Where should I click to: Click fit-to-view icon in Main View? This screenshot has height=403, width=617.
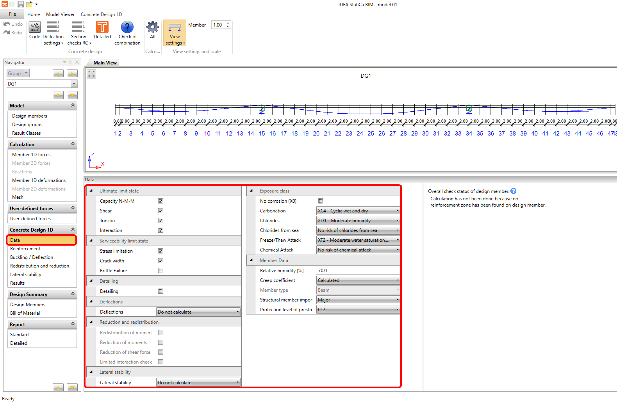[91, 74]
